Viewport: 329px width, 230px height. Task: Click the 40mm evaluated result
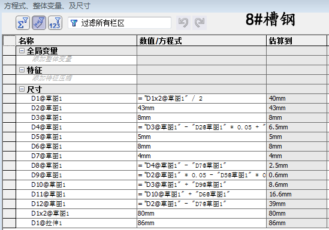tap(277, 98)
